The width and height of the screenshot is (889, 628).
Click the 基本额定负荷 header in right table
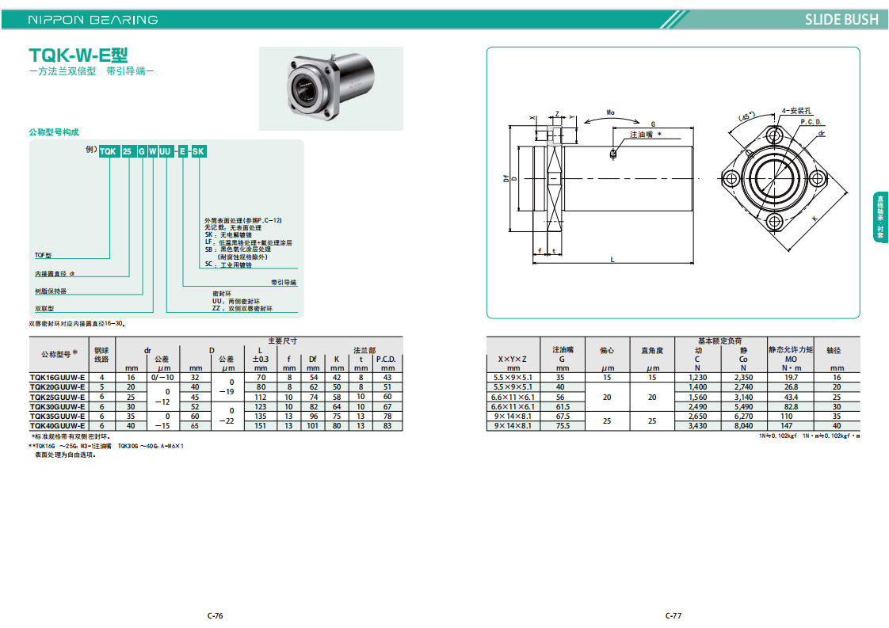719,341
